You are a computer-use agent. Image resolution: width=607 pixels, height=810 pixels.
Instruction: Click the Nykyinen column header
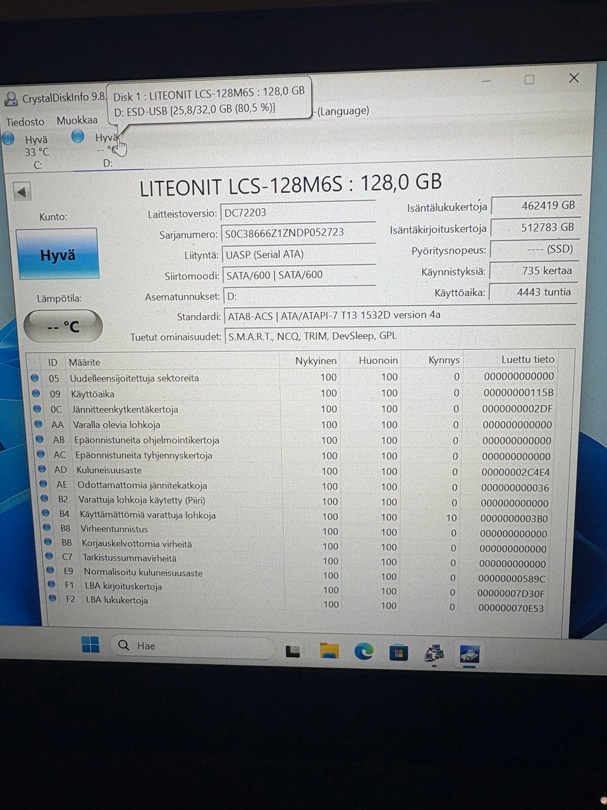(316, 361)
